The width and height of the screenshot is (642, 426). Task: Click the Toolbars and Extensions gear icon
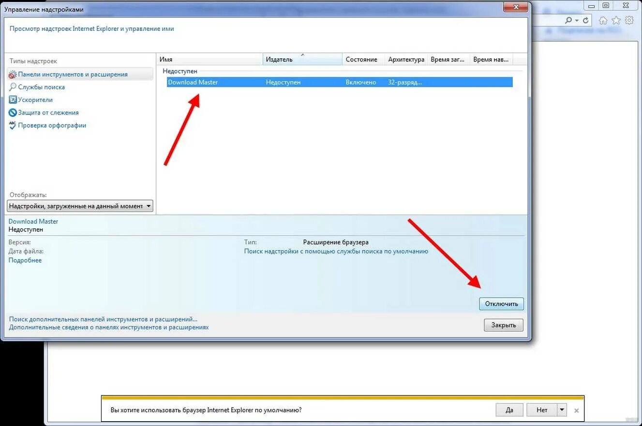13,74
